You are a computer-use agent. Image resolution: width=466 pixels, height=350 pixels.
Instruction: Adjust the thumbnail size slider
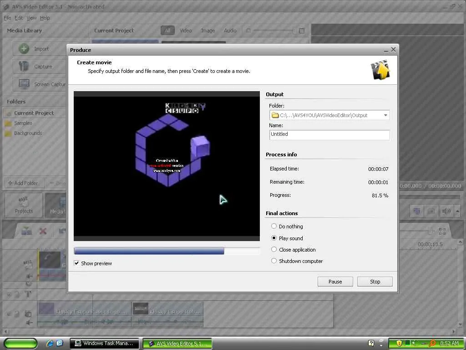(x=273, y=31)
